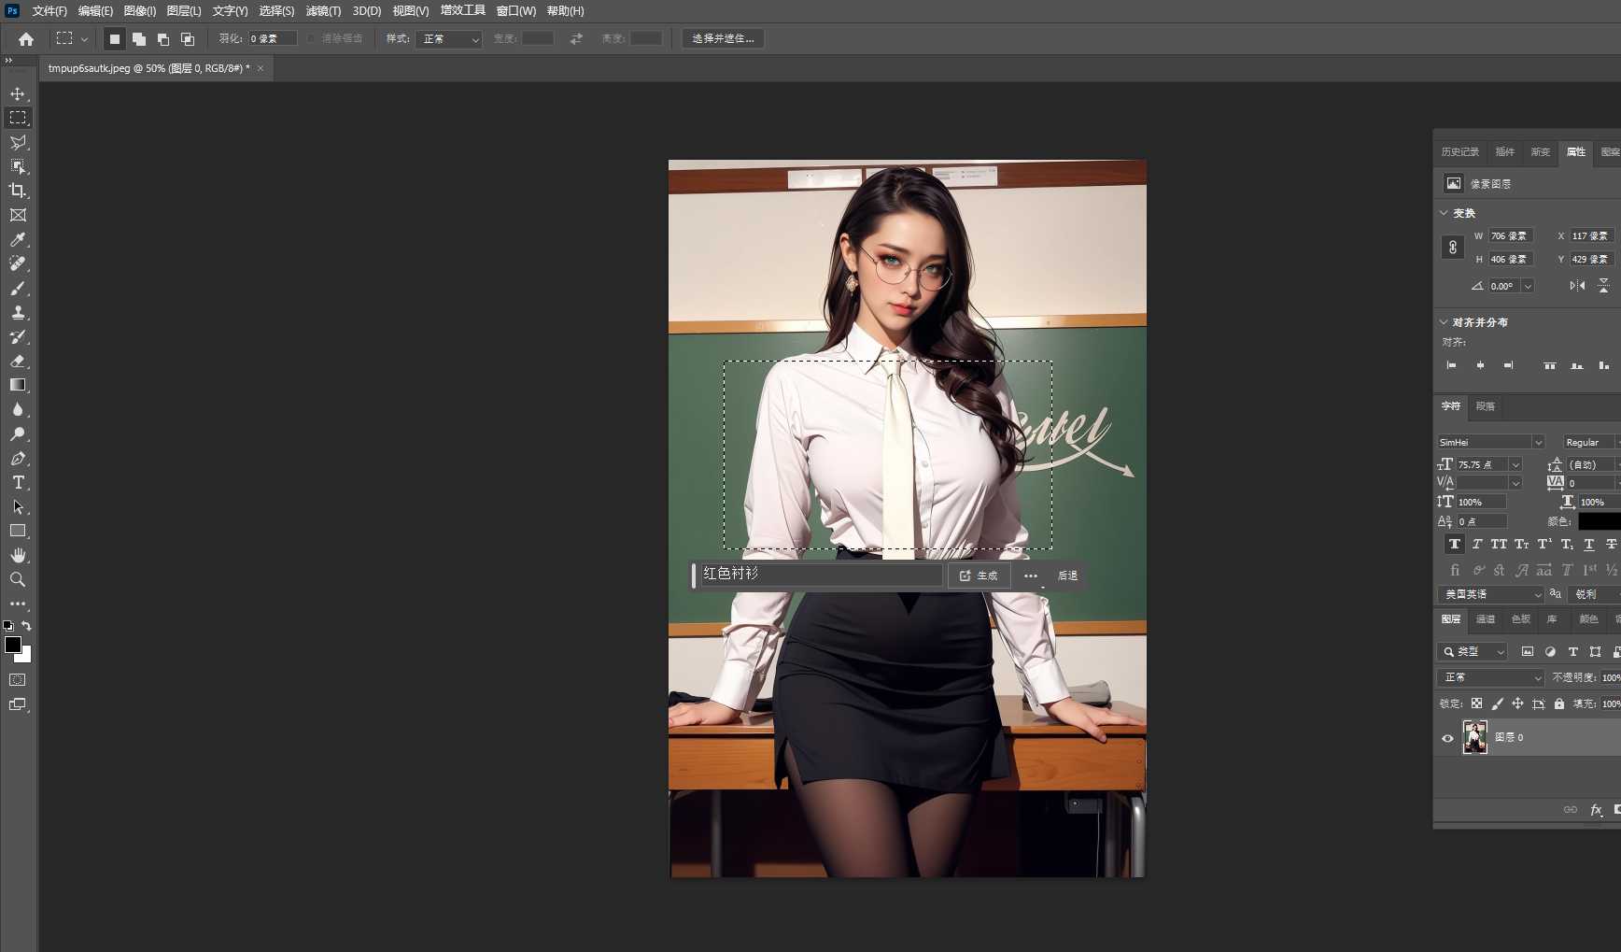
Task: Select the Crop tool
Action: click(18, 191)
